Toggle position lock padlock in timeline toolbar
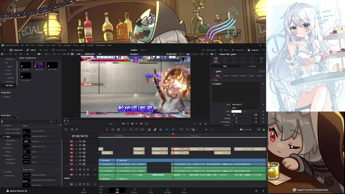The height and width of the screenshot is (194, 345). point(161,130)
